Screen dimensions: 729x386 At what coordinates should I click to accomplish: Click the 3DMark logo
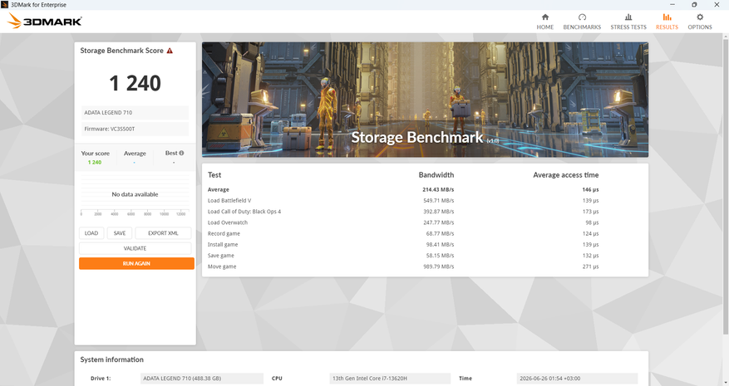[x=45, y=21]
